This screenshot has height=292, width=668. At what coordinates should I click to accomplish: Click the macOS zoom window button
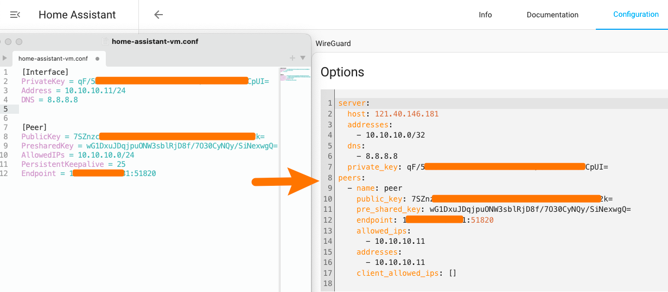click(x=19, y=42)
